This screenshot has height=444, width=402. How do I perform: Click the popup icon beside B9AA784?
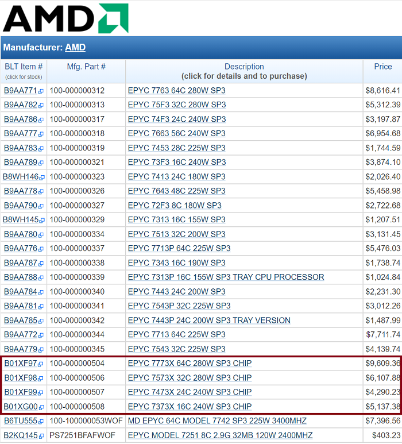coord(41,292)
